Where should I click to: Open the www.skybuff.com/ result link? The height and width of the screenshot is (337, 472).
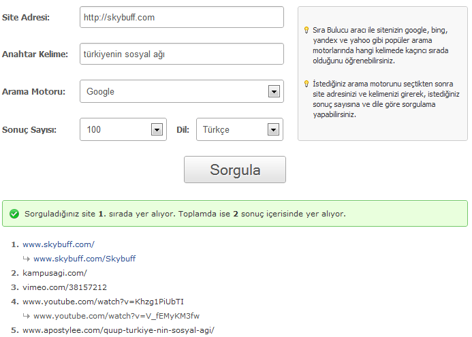59,244
